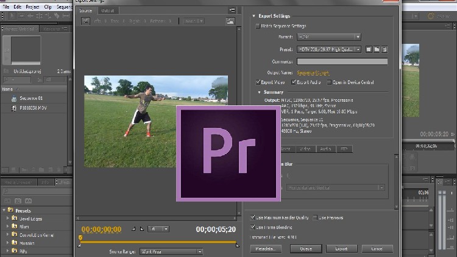Open the Source Range dropdown

(171, 252)
